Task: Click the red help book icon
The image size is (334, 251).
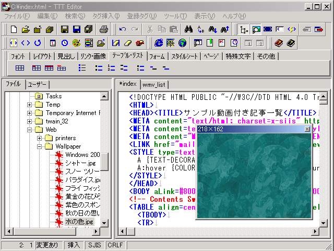Action: tap(279, 43)
